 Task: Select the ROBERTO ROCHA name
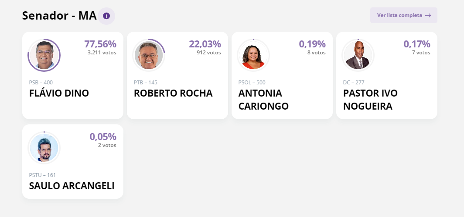click(x=173, y=93)
